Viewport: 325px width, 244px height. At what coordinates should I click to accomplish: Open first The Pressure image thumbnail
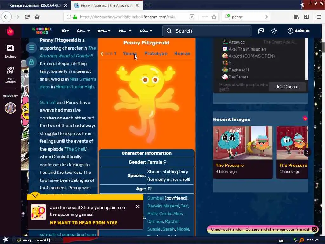tap(243, 143)
